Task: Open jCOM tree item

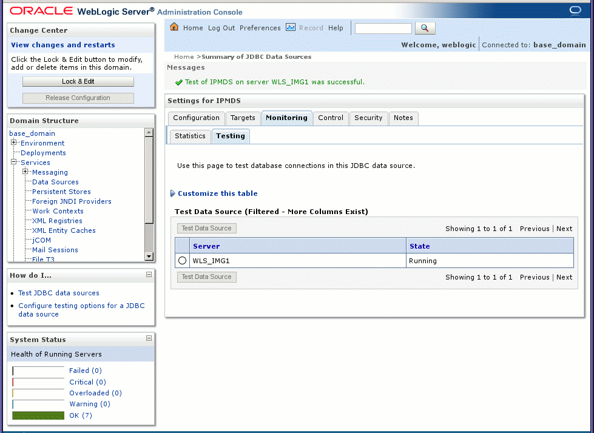Action: (41, 240)
